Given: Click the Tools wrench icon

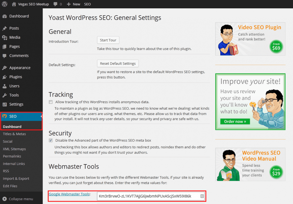Looking at the screenshot, I should point(5,95).
